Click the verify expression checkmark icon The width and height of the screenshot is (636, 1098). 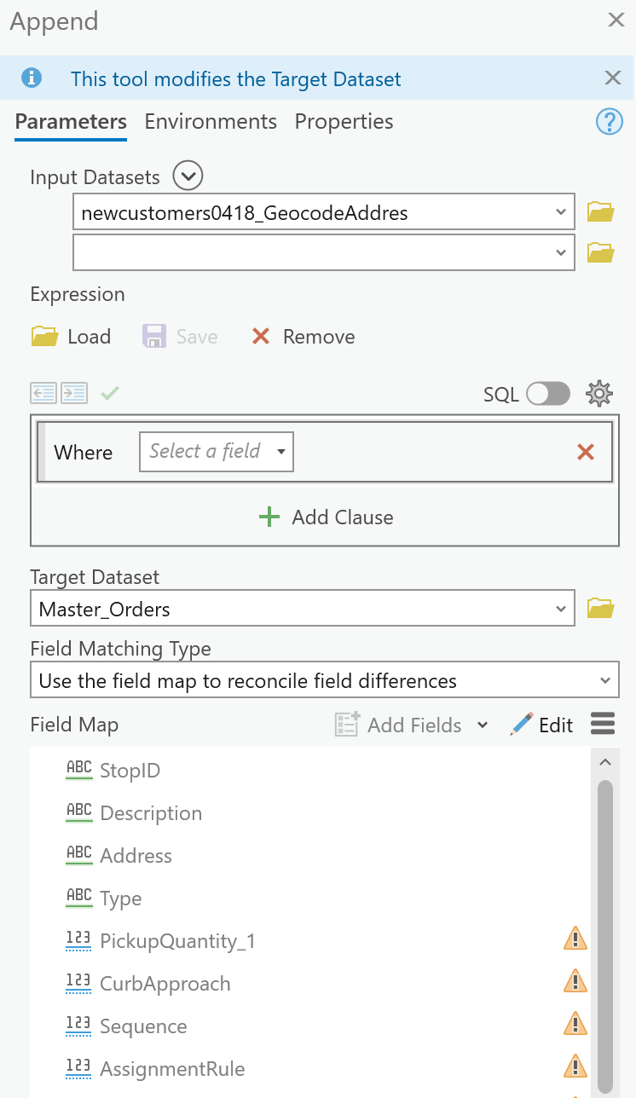coord(110,393)
